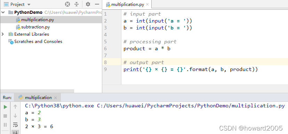
Task: Toggle scroll to end in Run console
Action: pyautogui.click(x=15, y=132)
